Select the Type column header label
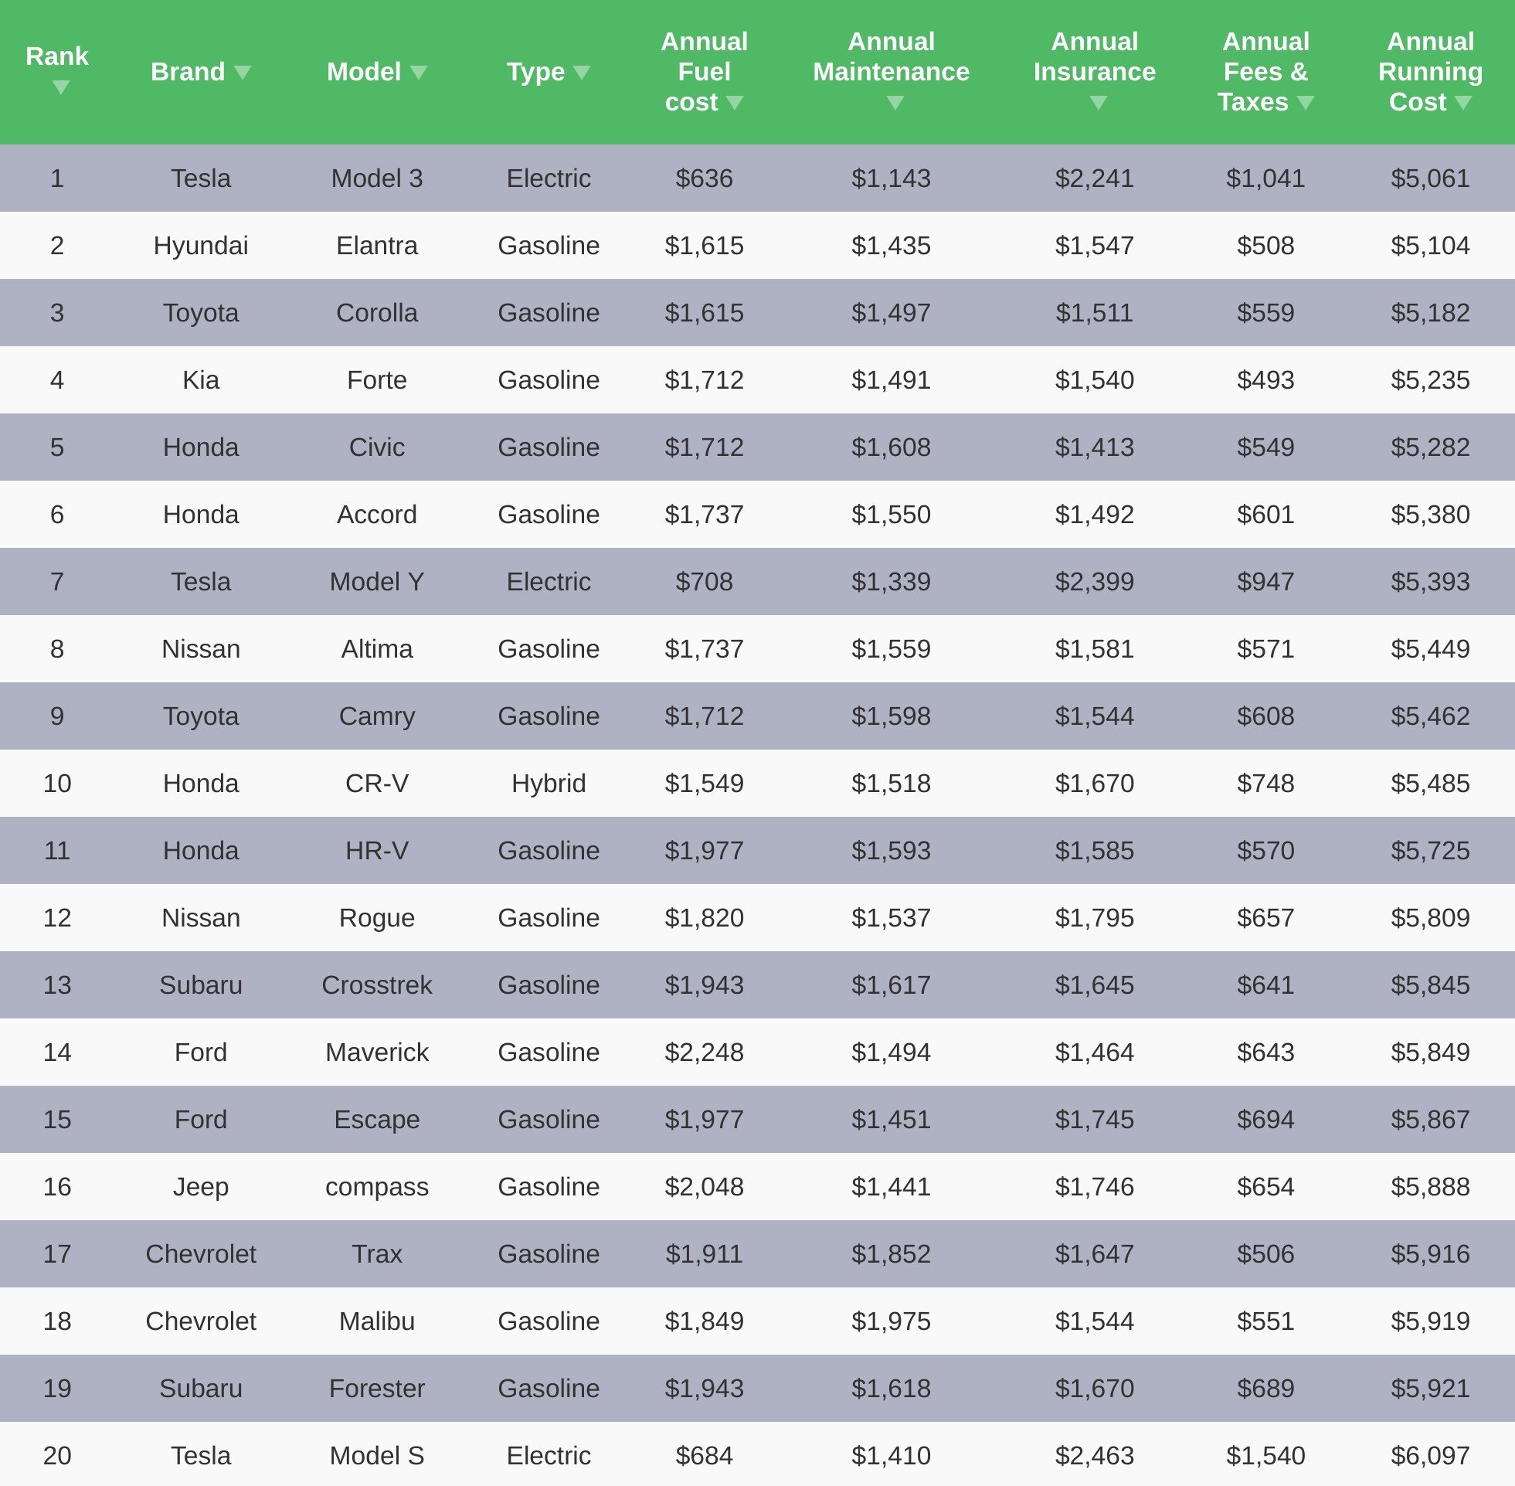 535,72
